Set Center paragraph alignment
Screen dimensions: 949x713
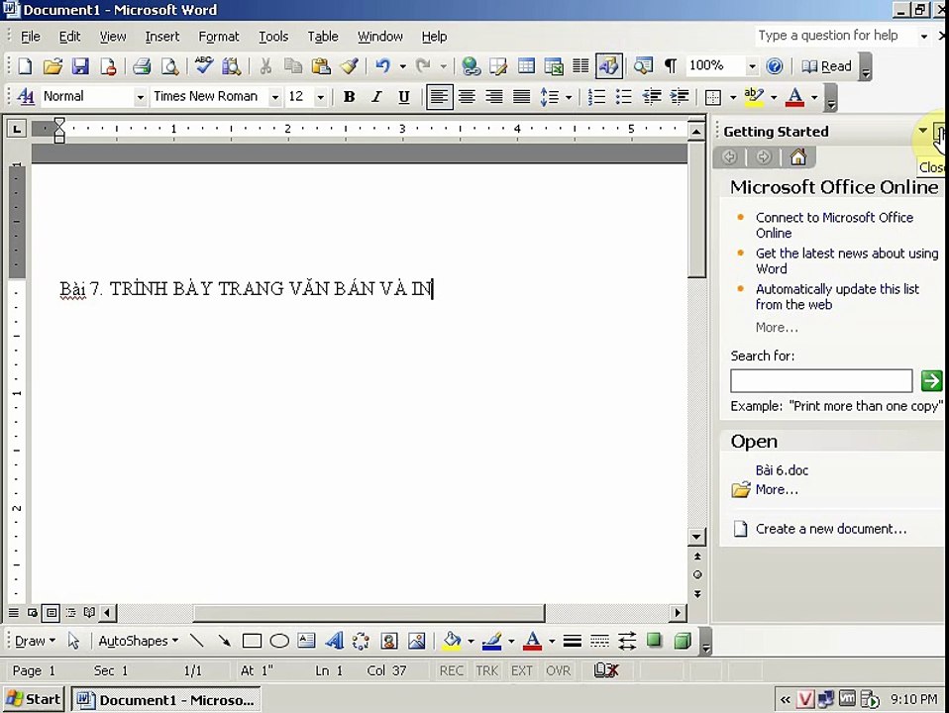point(467,97)
